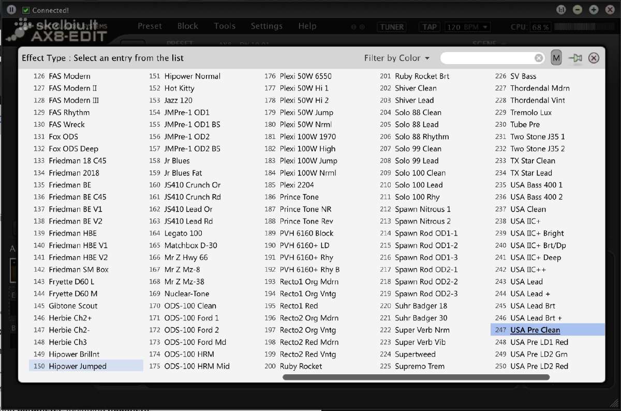Select the amp entry 'Hipower Jumped'

[86, 366]
